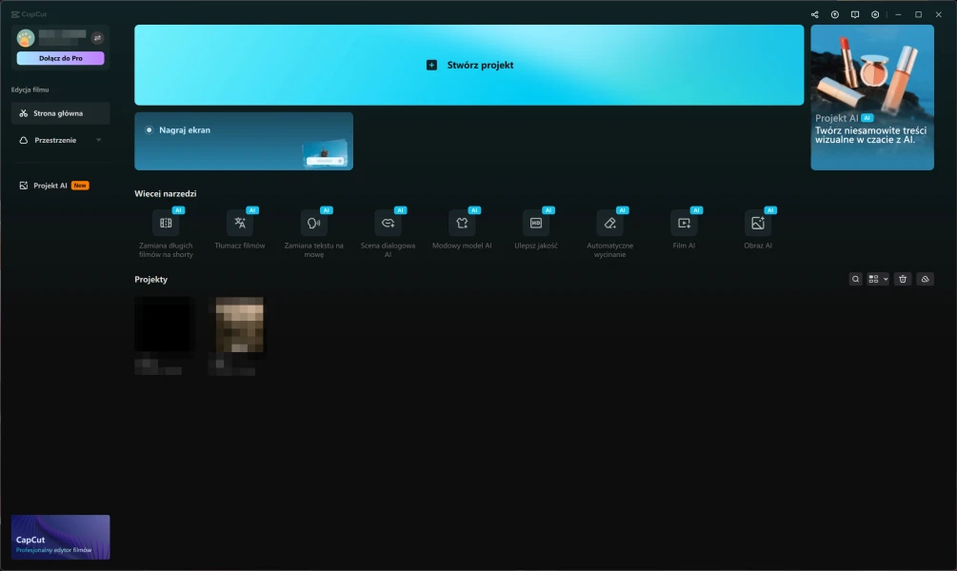Launch Zamiana tekstu na mowę tool
Viewport: 957px width, 571px height.
pos(313,224)
